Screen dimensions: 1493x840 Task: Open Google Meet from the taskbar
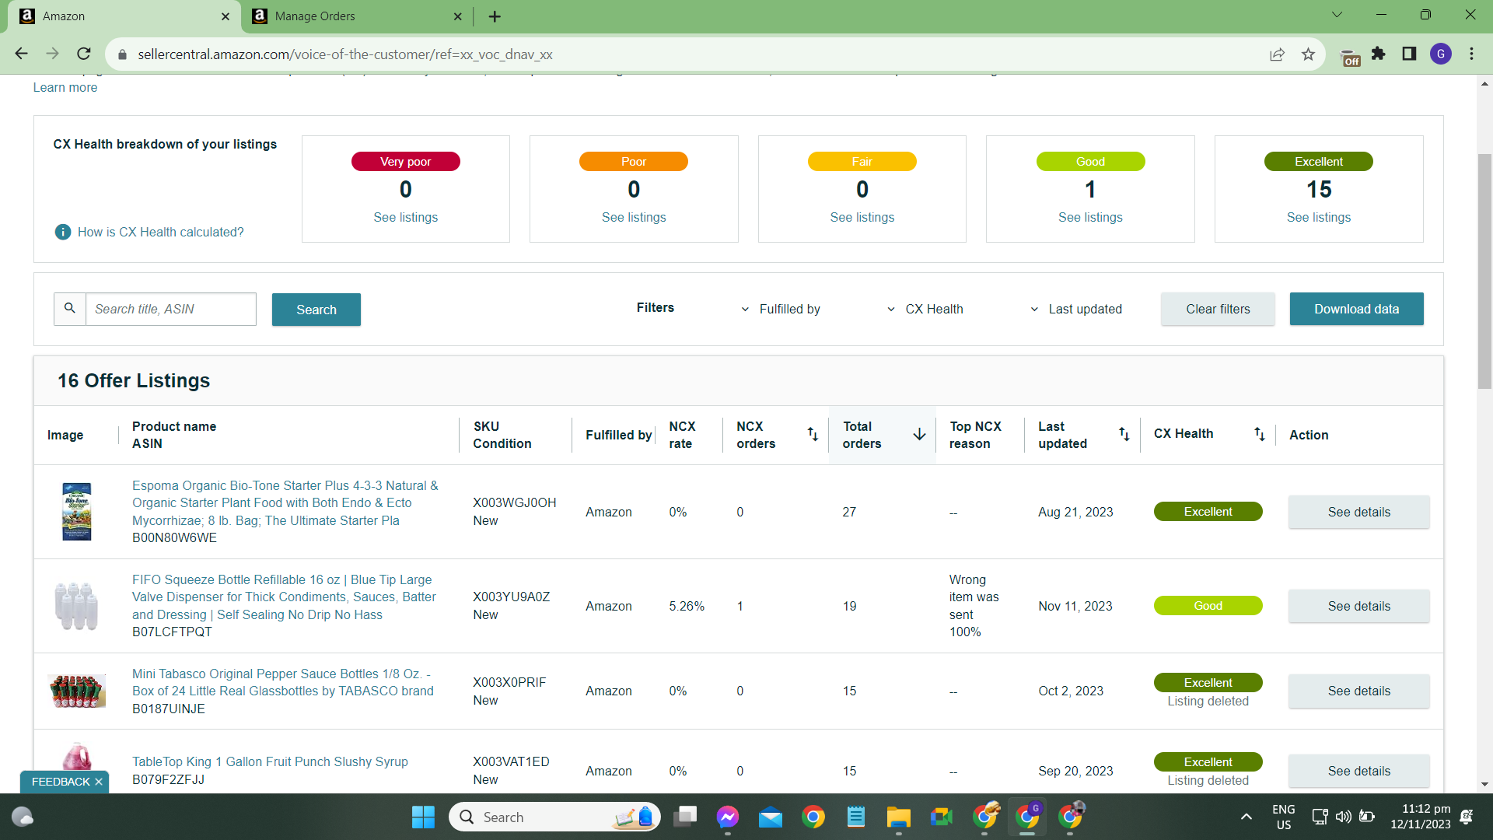pyautogui.click(x=941, y=817)
